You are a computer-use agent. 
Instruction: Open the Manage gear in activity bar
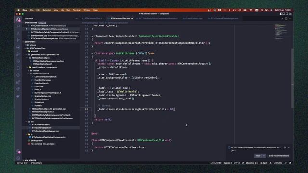pyautogui.click(x=18, y=158)
